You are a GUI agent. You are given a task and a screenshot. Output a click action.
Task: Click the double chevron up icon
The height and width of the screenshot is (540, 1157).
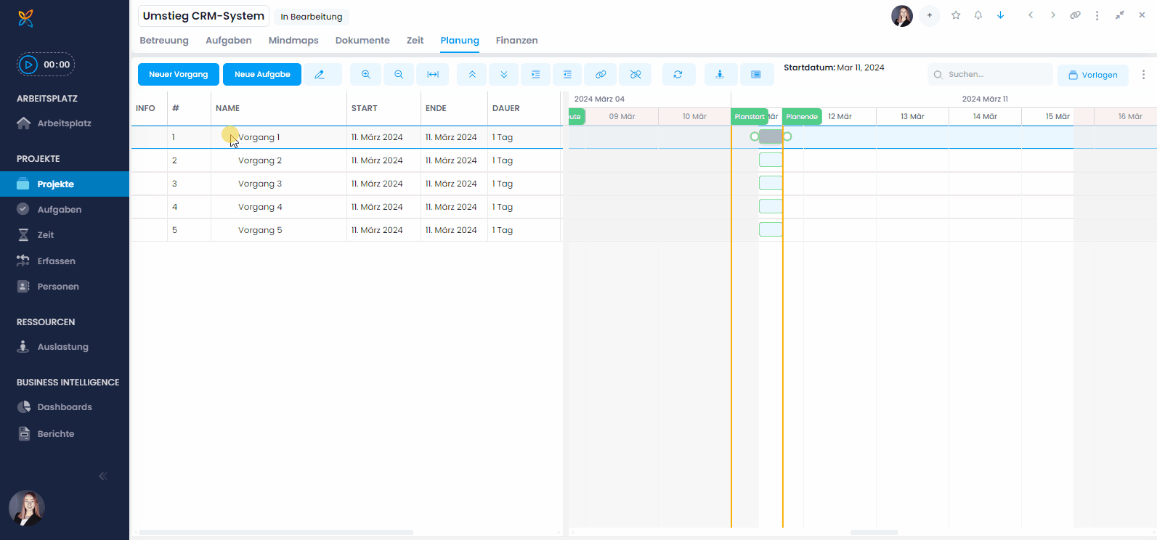coord(472,74)
